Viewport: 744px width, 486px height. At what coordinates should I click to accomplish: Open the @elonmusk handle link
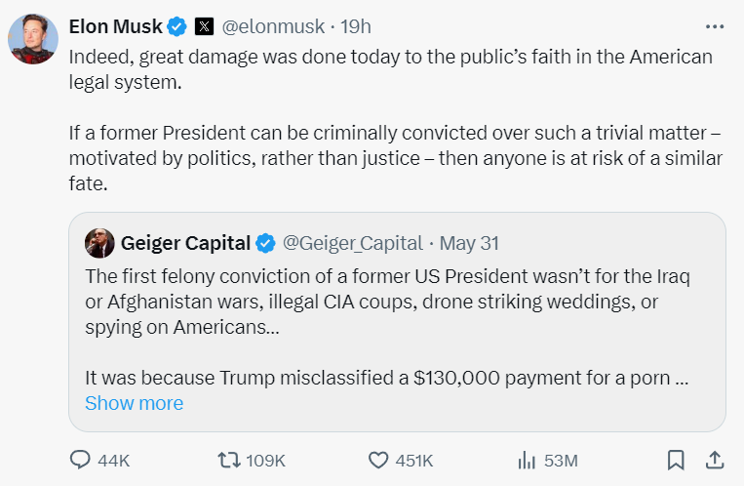pos(272,26)
